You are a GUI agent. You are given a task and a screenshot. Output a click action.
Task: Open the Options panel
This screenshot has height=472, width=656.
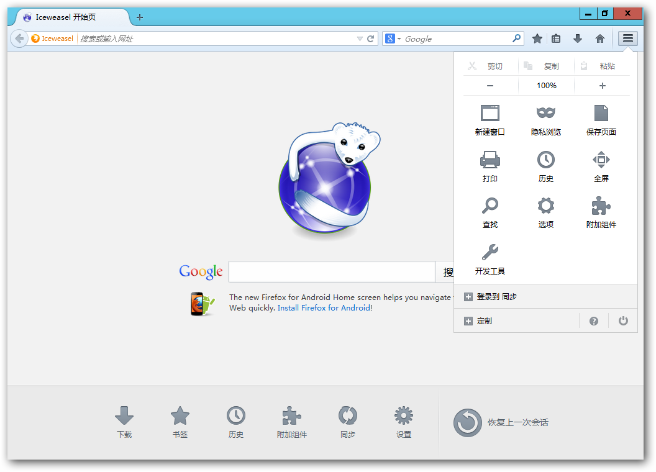(x=545, y=212)
